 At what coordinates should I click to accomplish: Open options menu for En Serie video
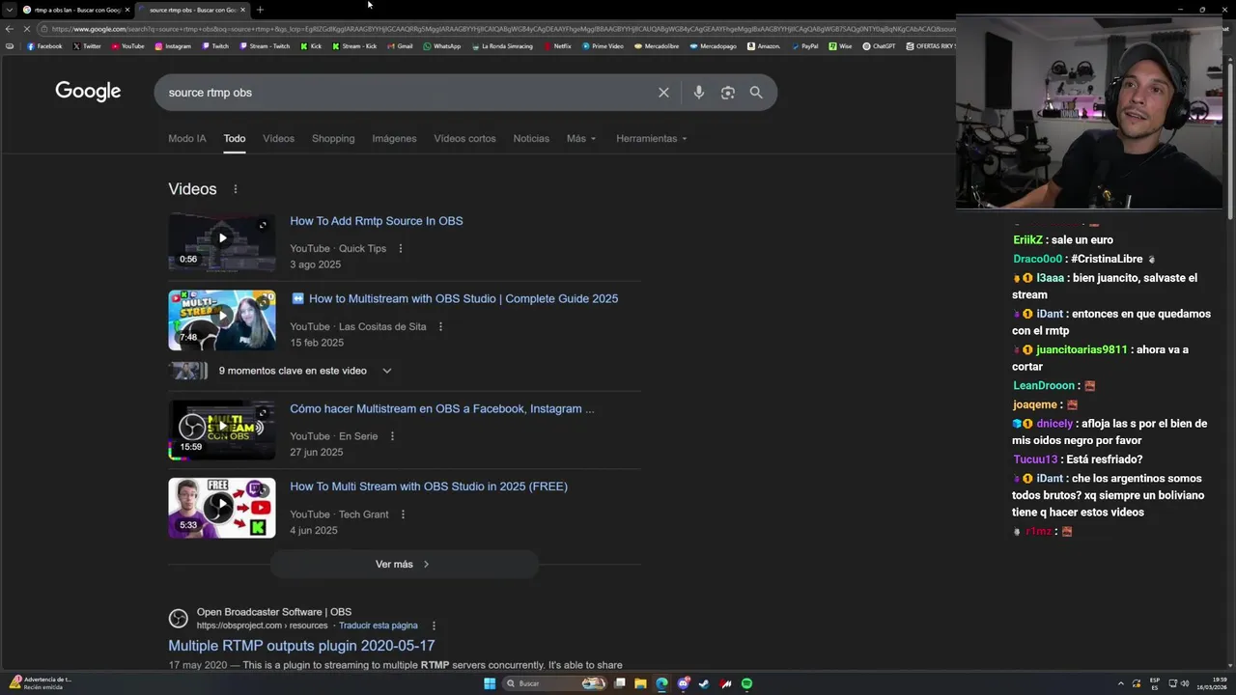(x=392, y=436)
